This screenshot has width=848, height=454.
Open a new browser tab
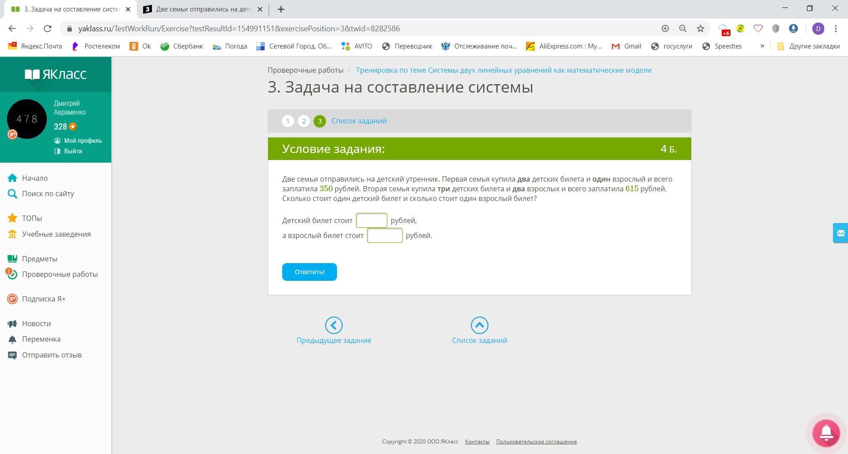[x=281, y=9]
